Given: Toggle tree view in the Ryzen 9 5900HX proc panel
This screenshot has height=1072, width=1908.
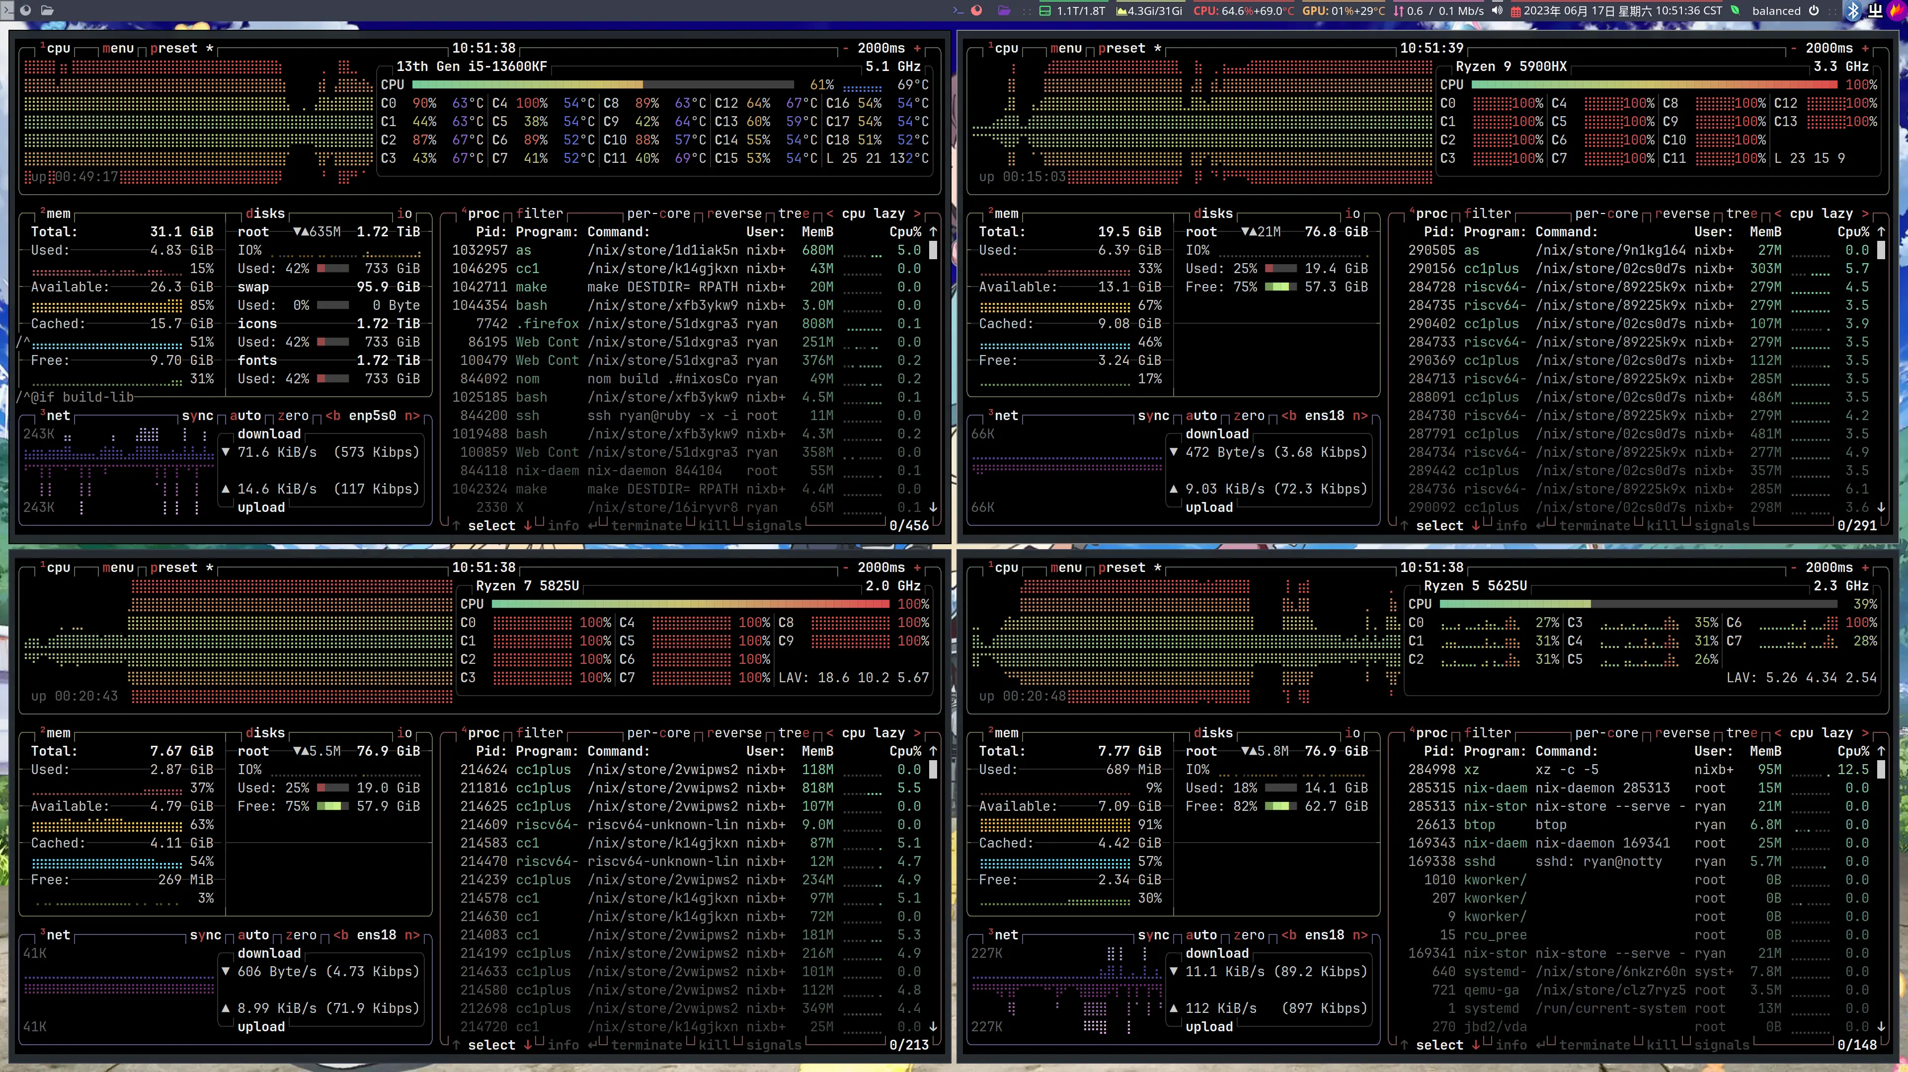Looking at the screenshot, I should (x=1742, y=213).
